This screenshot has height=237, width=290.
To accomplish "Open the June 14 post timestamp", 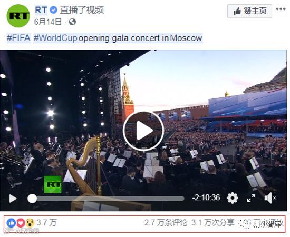I will click(x=48, y=22).
